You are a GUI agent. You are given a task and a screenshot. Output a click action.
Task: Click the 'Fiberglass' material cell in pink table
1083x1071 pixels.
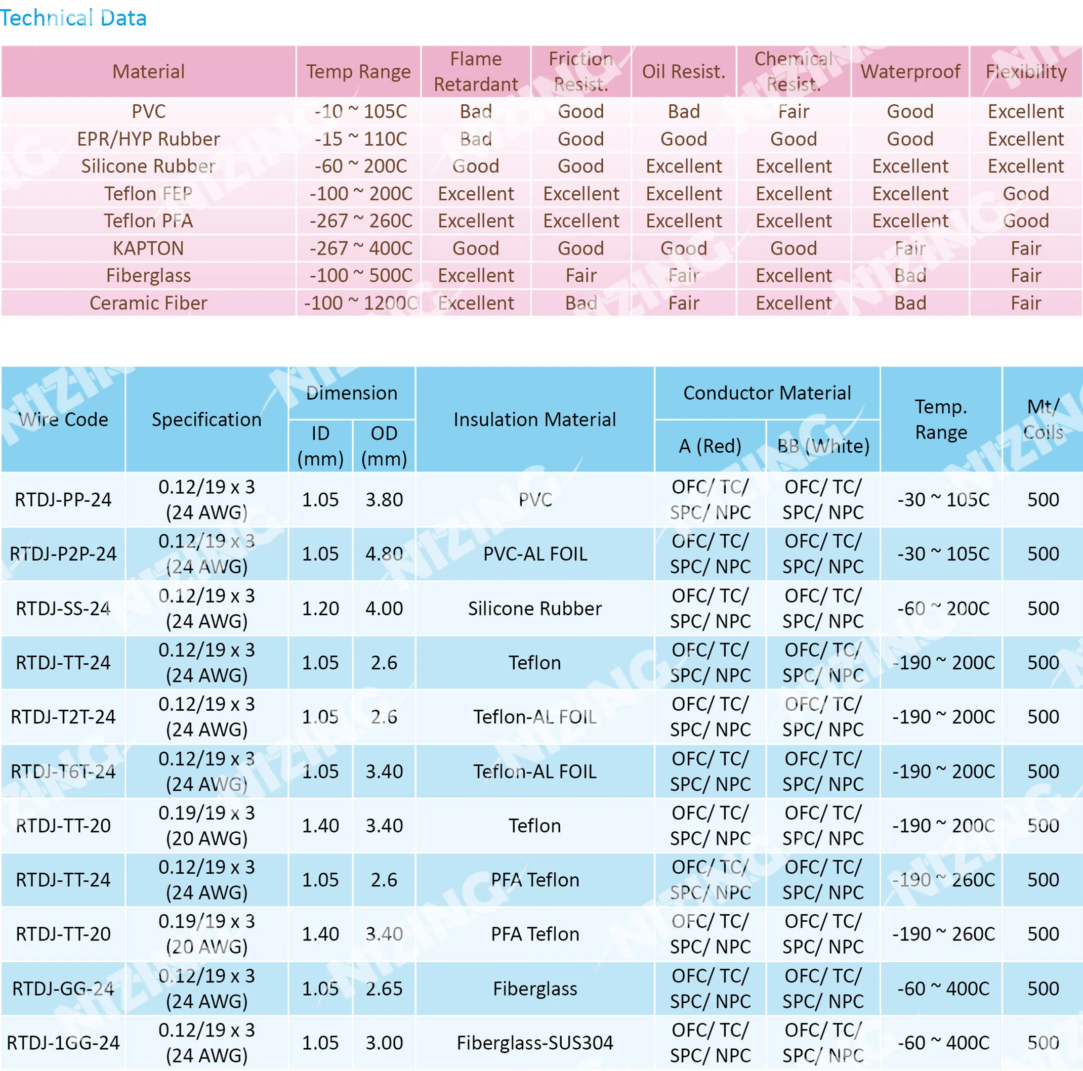coord(149,276)
